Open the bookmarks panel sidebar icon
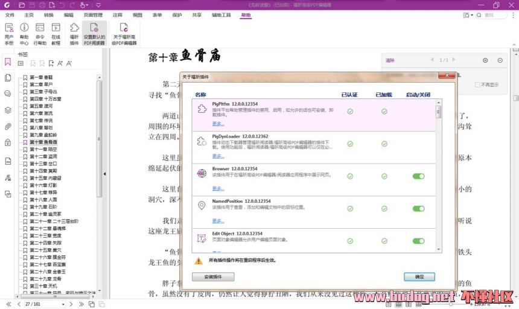Image resolution: width=519 pixels, height=309 pixels. point(8,62)
